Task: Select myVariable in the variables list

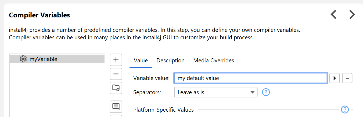Action: point(43,59)
